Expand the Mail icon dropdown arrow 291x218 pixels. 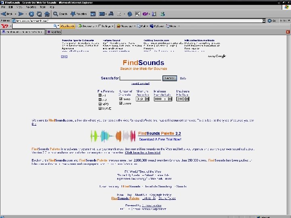[106, 14]
